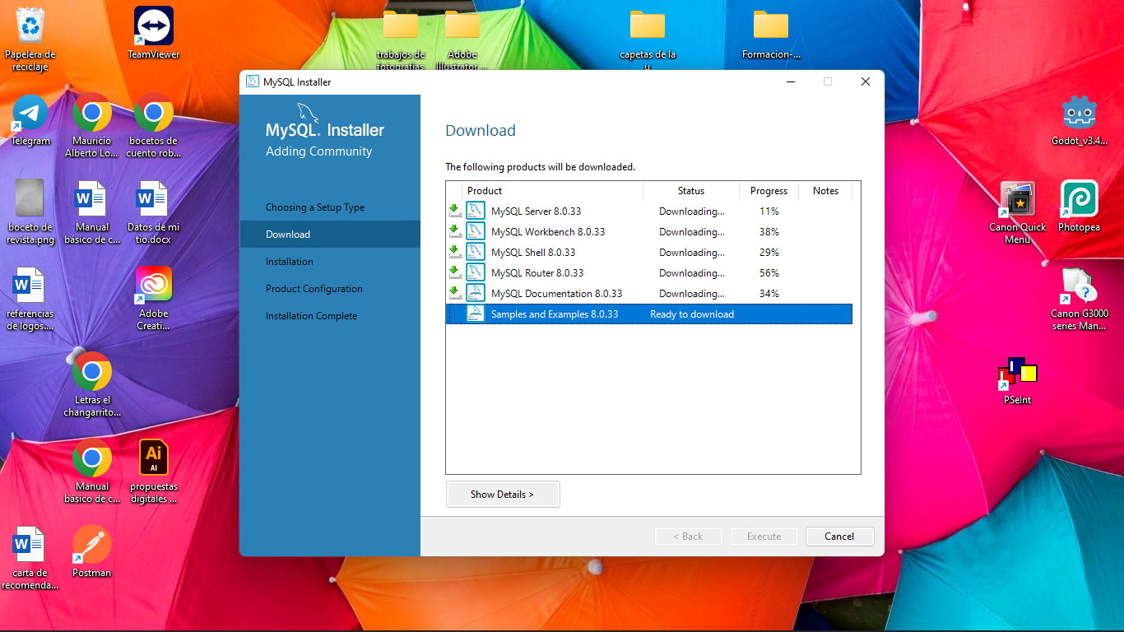Select the Datos de mi tio.docx document

click(x=153, y=211)
